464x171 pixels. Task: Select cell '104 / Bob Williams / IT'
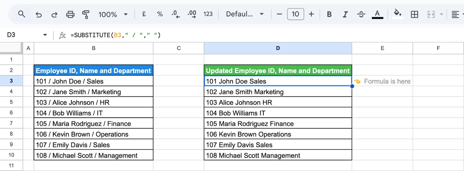pyautogui.click(x=93, y=113)
